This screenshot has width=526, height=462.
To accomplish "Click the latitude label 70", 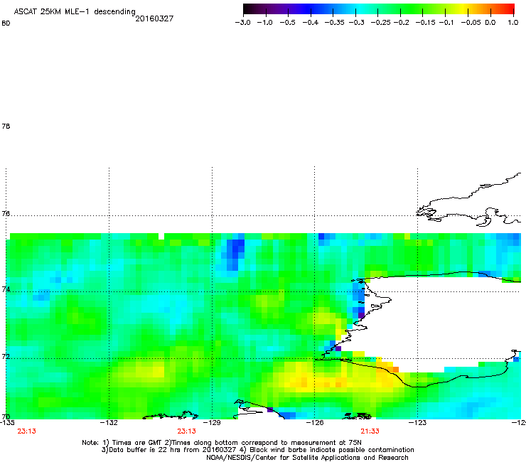I will pyautogui.click(x=6, y=417).
